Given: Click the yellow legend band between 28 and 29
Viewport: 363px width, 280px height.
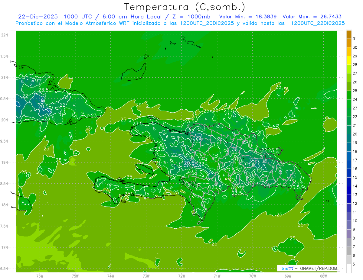Looking at the screenshot, I should pos(349,60).
